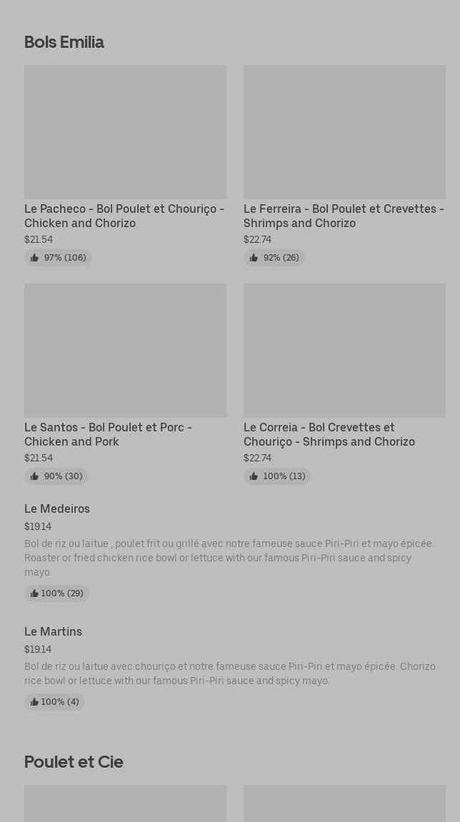This screenshot has width=460, height=822.
Task: Click thumbs-up icon on Le Santos rating
Action: coord(34,476)
